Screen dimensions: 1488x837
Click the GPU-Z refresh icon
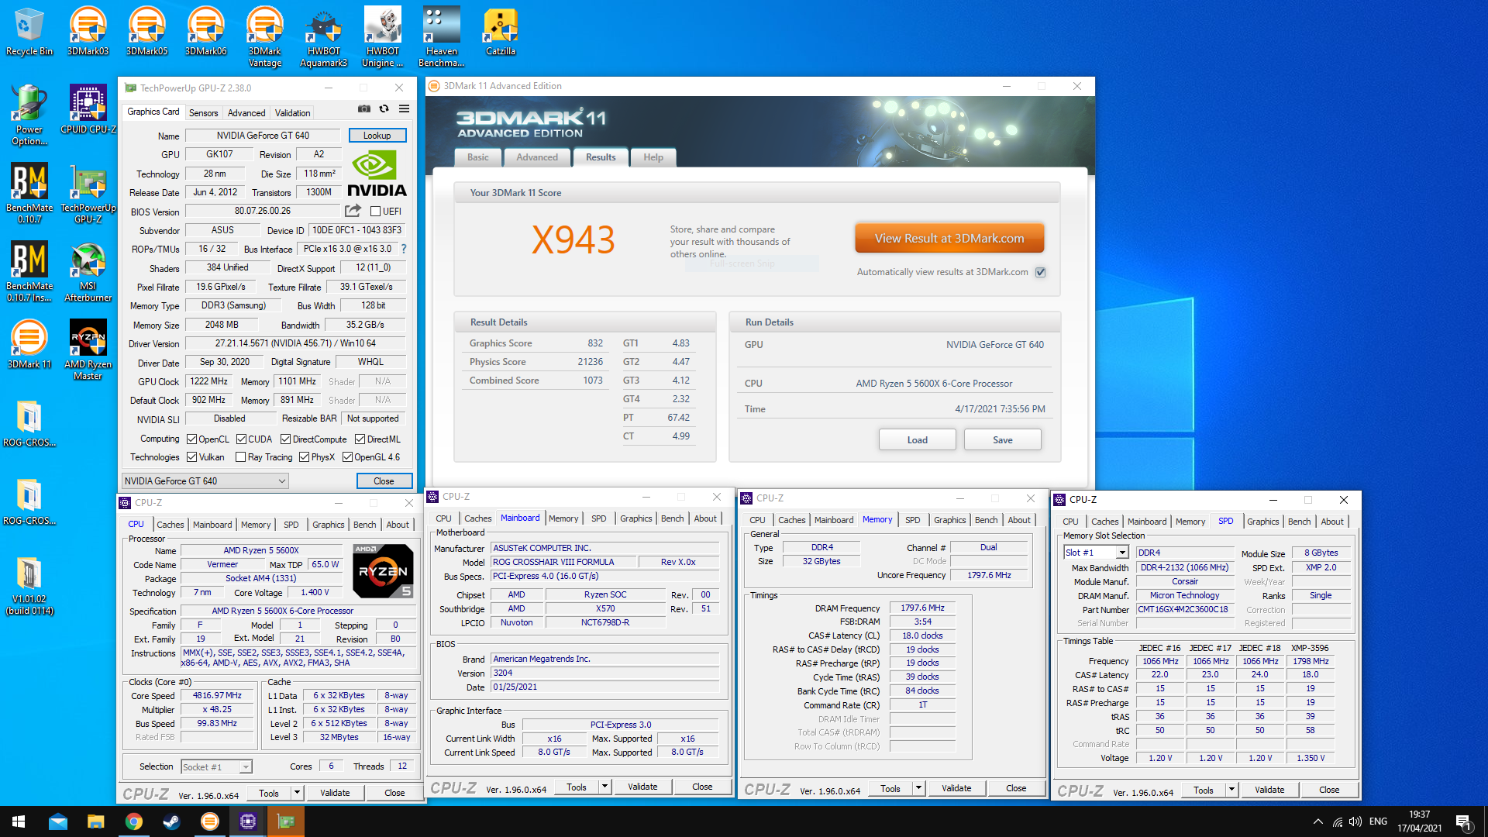click(384, 109)
